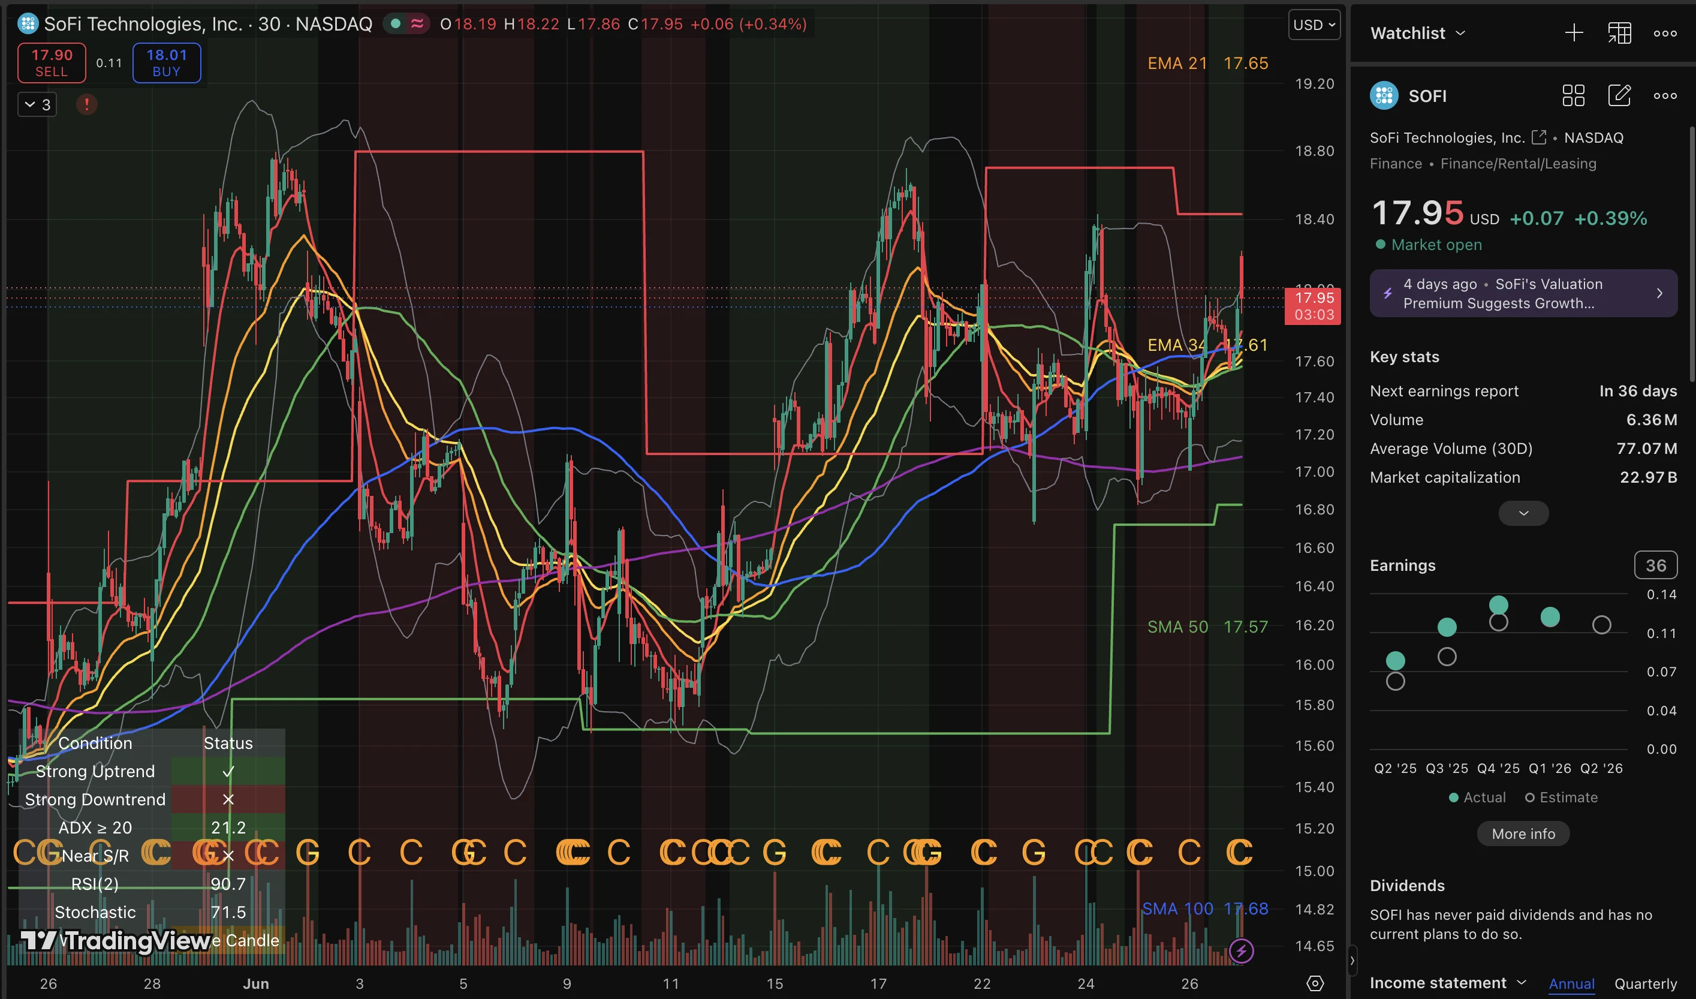This screenshot has height=999, width=1696.
Task: Click the orange G marker below Jun 3
Action: pos(308,852)
